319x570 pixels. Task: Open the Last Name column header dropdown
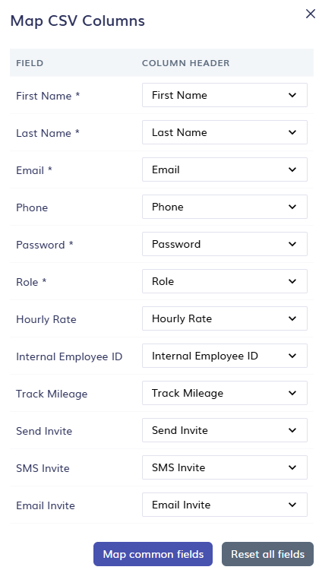(225, 132)
